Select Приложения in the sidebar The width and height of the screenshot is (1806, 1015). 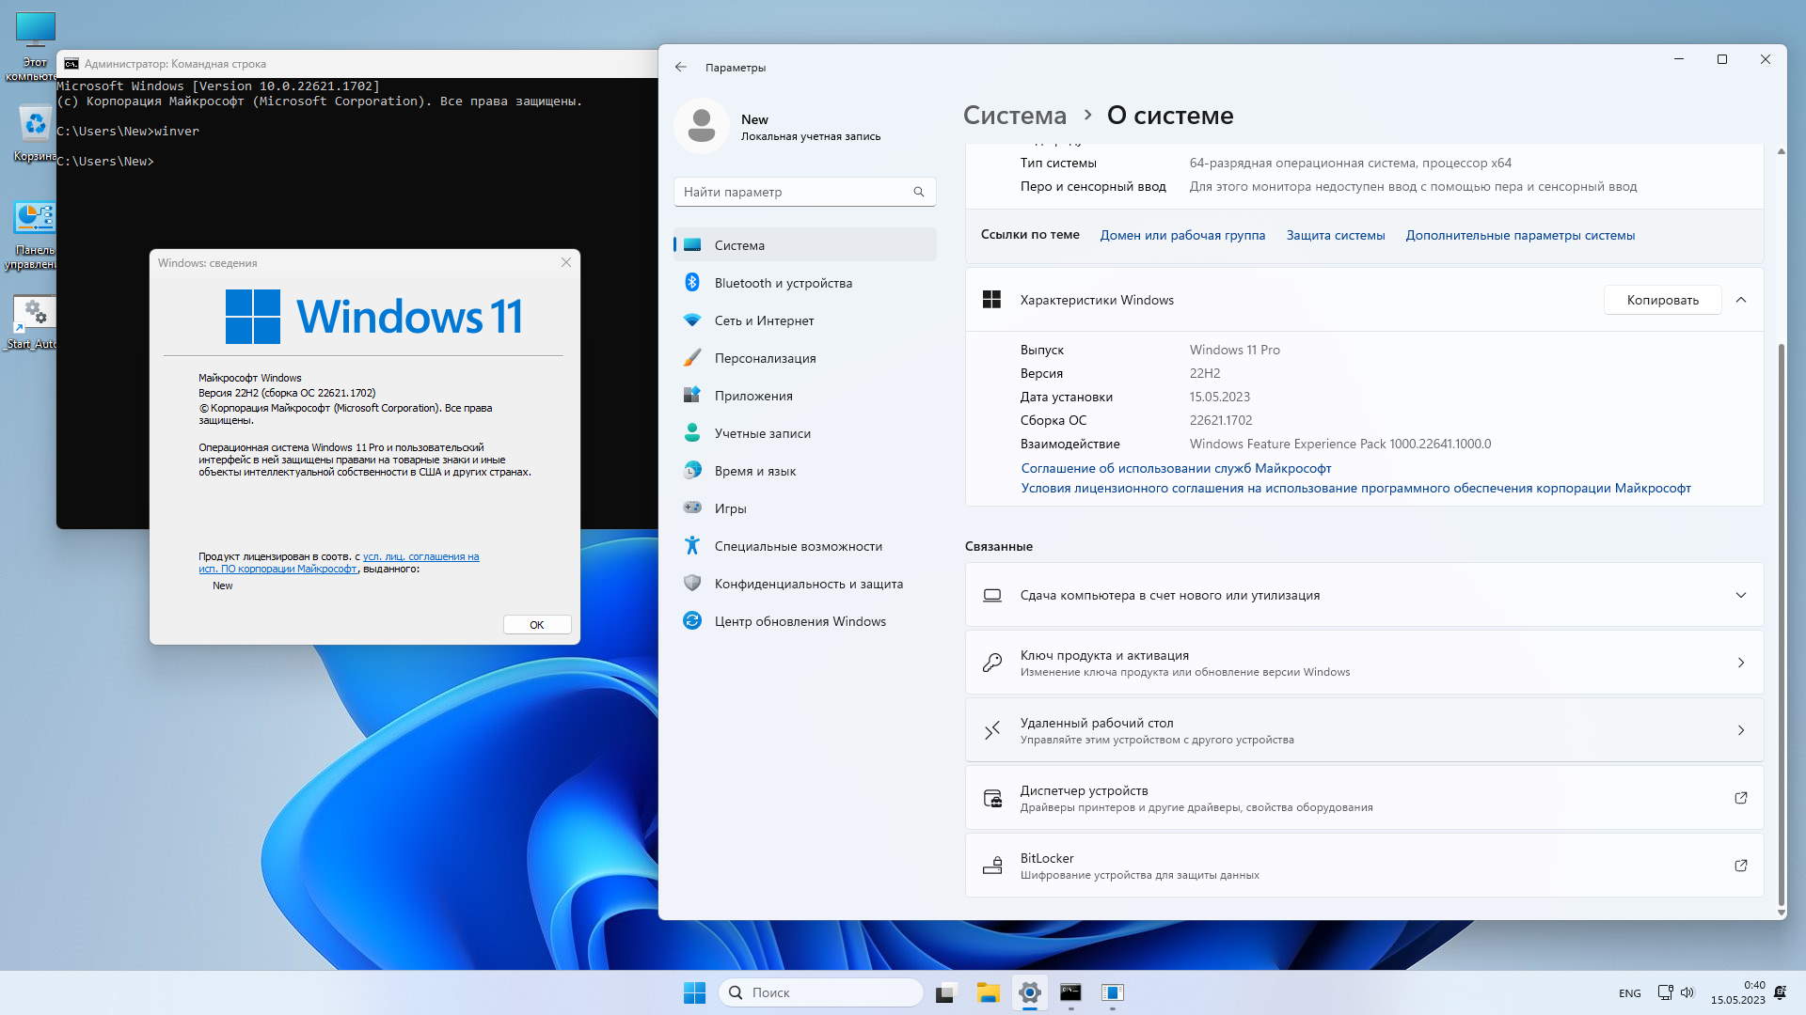pyautogui.click(x=752, y=396)
